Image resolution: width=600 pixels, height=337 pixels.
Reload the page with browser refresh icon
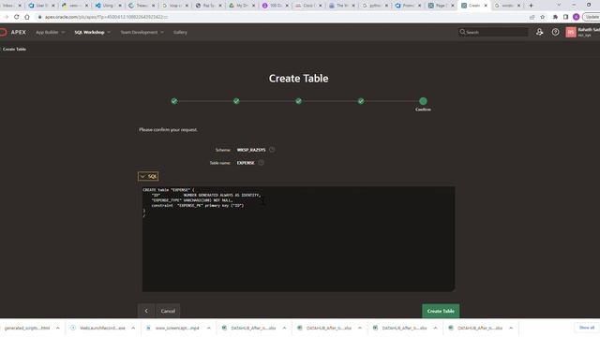17,17
